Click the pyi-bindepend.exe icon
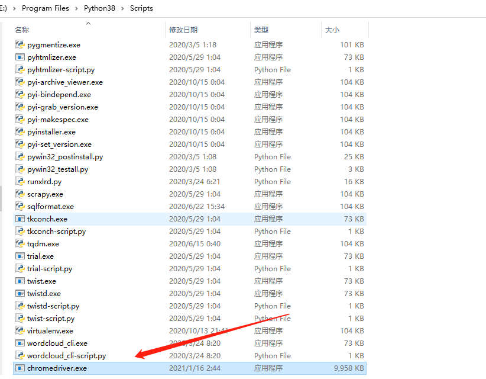Viewport: 486px width, 379px height. coord(20,94)
